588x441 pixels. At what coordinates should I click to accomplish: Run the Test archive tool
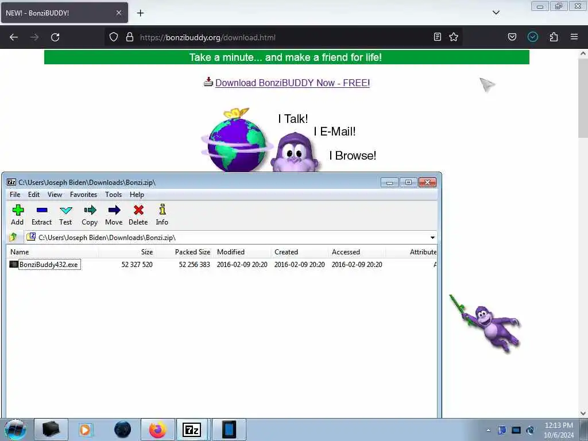click(65, 215)
